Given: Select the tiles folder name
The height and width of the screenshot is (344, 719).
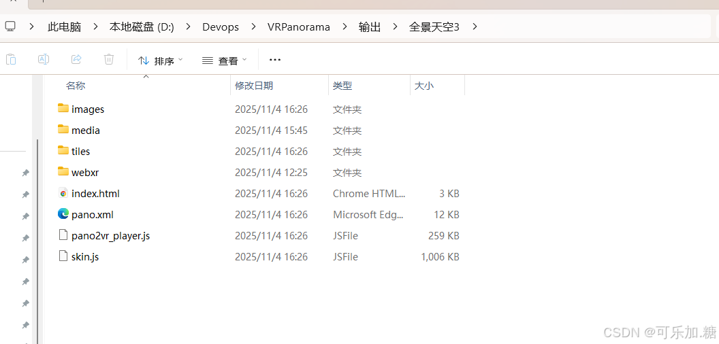Looking at the screenshot, I should (x=81, y=151).
